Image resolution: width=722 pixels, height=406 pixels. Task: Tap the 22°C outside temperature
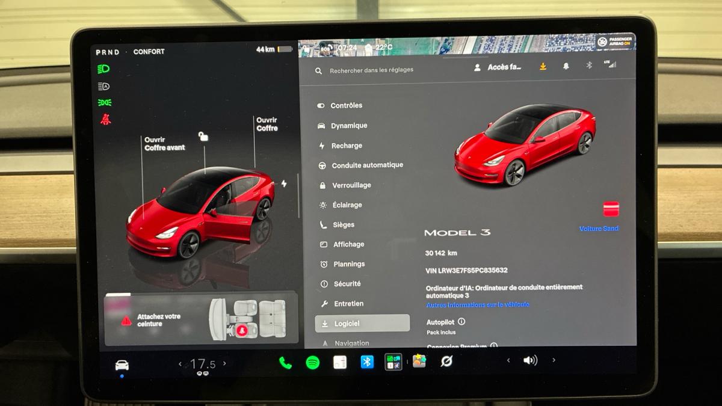384,47
